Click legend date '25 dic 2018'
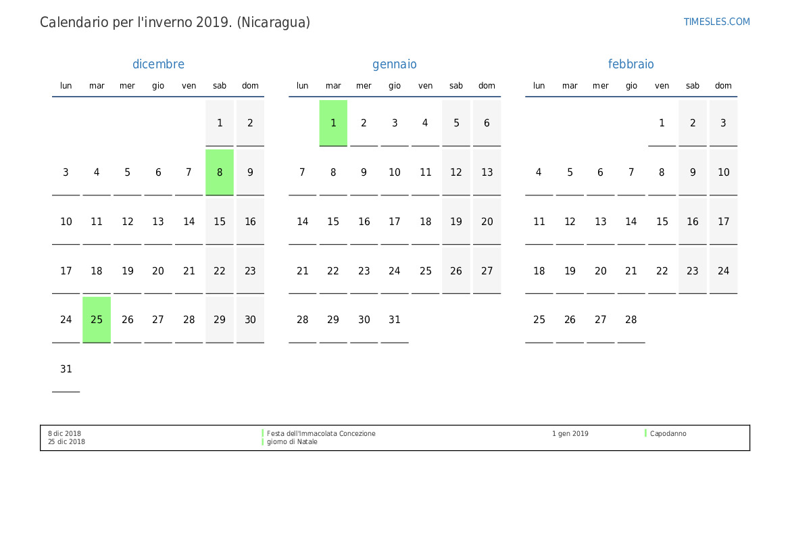The width and height of the screenshot is (790, 559). click(x=66, y=441)
